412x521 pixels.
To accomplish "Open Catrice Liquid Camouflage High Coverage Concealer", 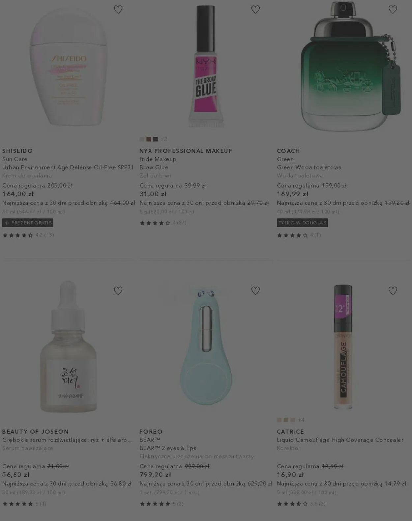I will 340,440.
